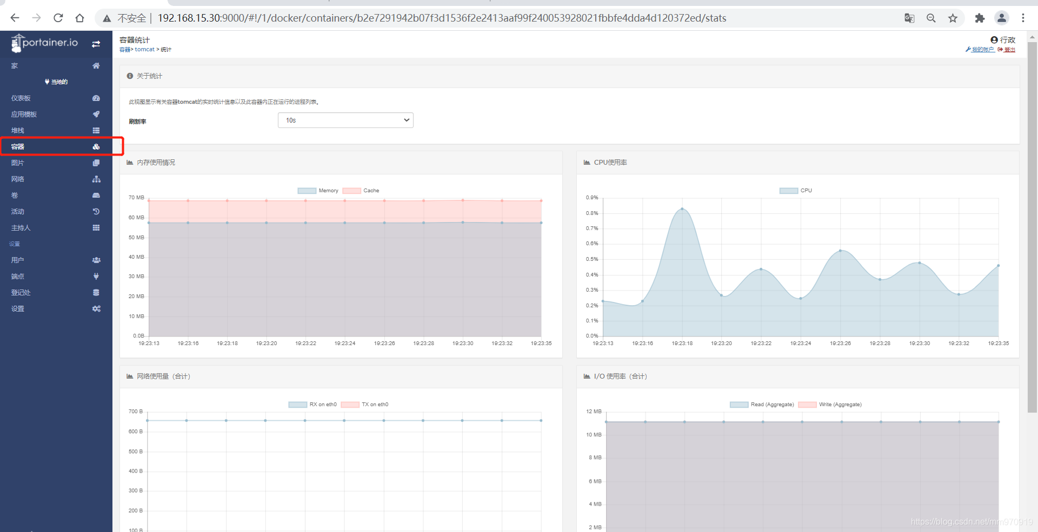Click the log out link
This screenshot has width=1038, height=532.
pos(1009,50)
